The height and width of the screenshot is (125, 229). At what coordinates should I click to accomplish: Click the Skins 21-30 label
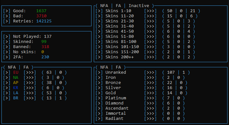[120, 21]
